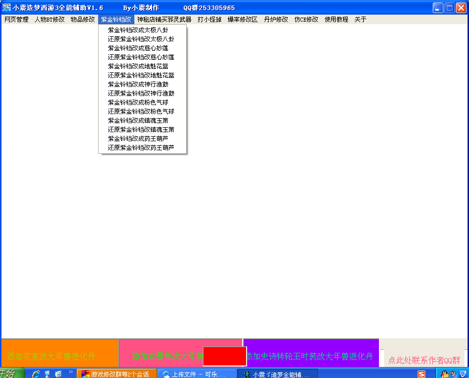
Task: Choose 还原紫金铃铛改慈心妙莲 option
Action: pyautogui.click(x=141, y=57)
